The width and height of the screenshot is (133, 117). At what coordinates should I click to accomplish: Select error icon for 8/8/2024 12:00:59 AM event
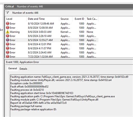pyautogui.click(x=8, y=28)
